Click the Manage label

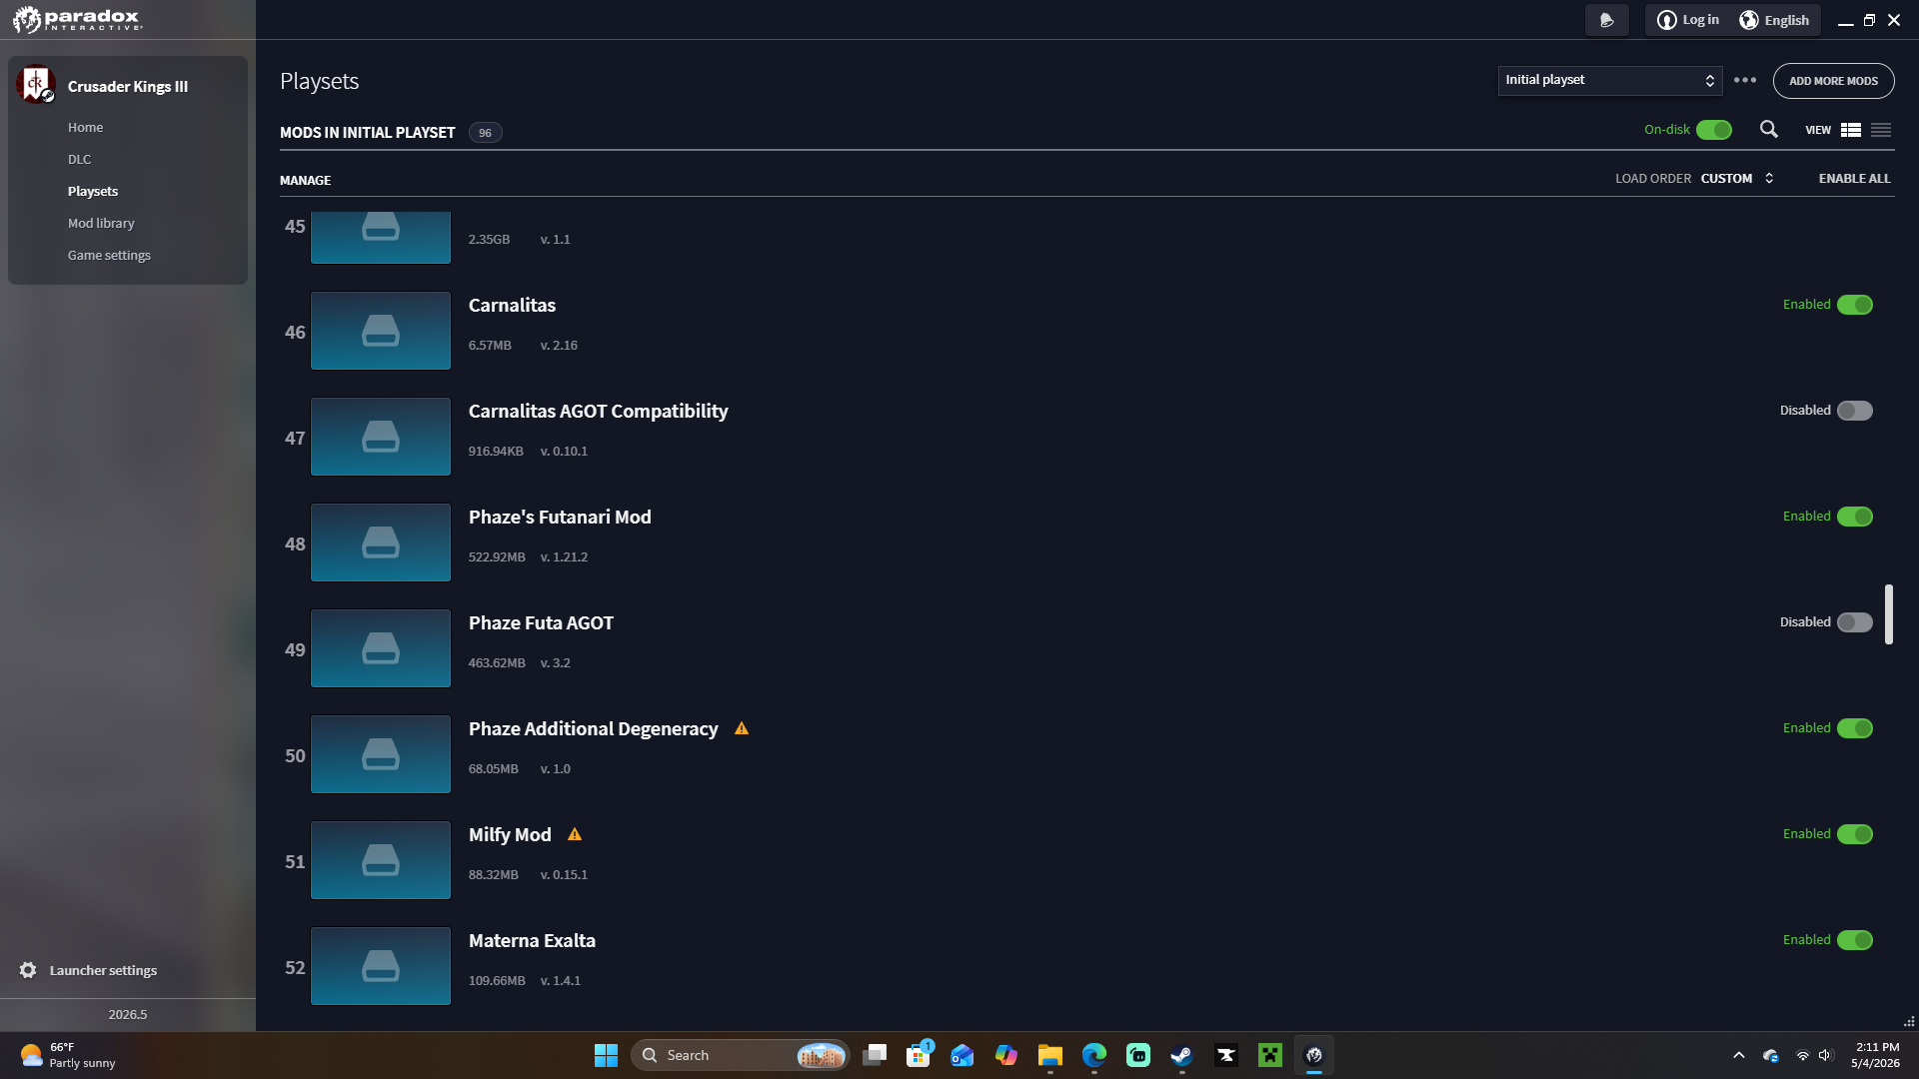[305, 180]
